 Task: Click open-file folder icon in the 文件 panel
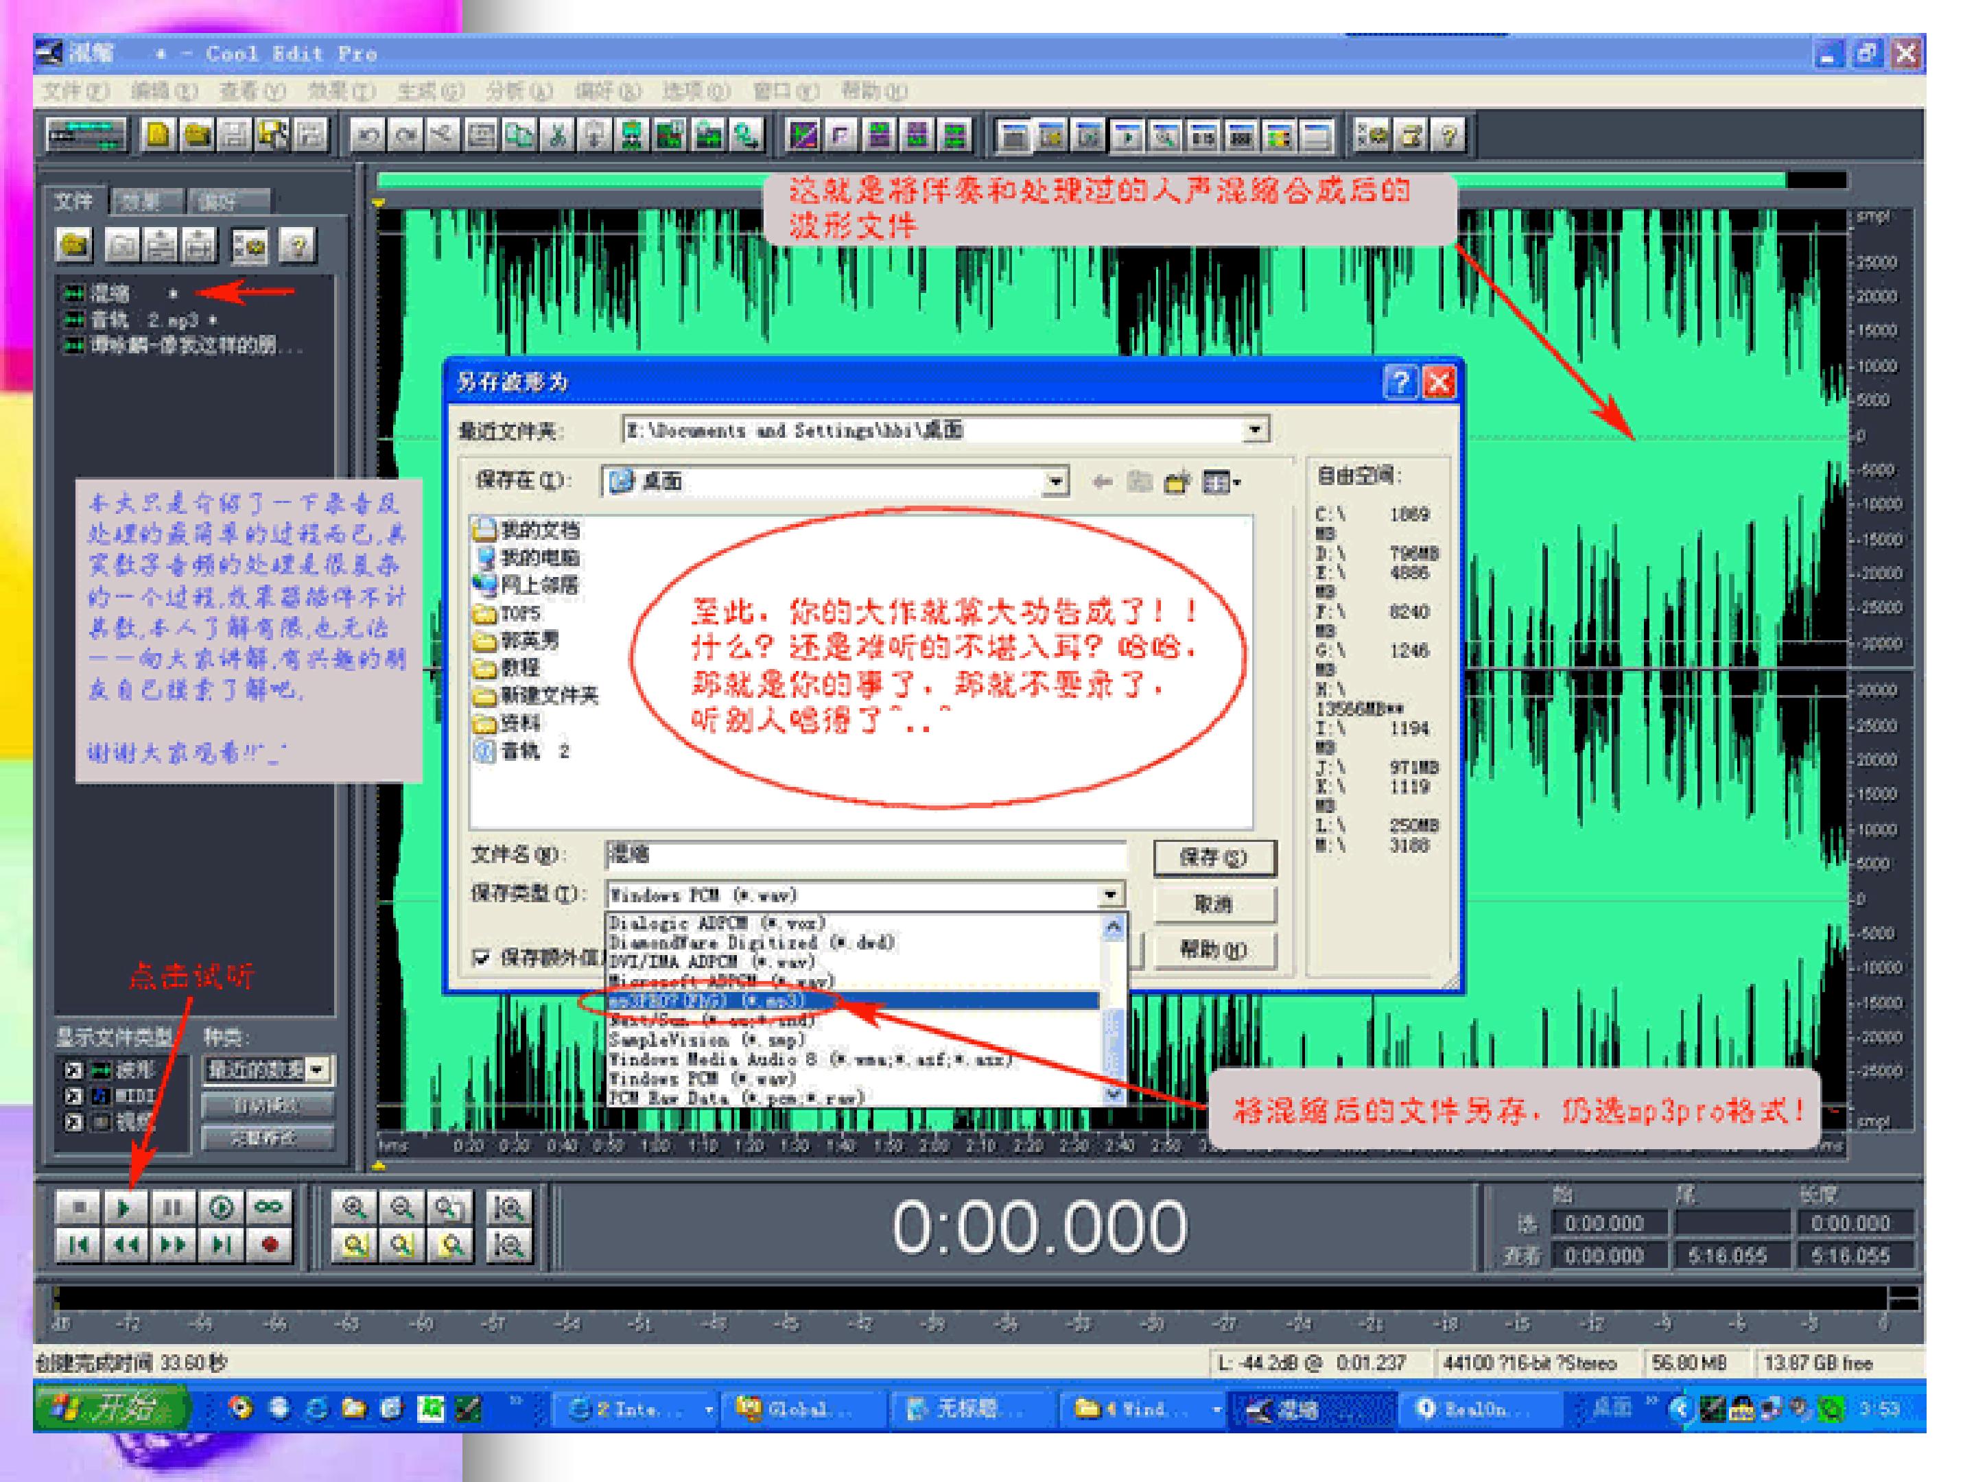[74, 245]
